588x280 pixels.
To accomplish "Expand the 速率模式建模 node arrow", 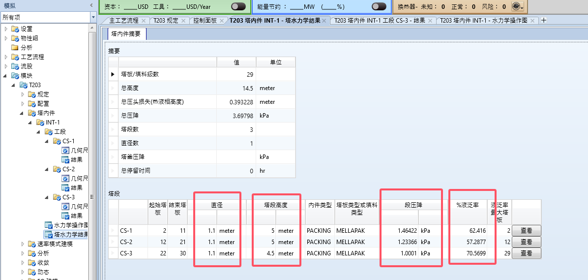I will tap(23, 244).
